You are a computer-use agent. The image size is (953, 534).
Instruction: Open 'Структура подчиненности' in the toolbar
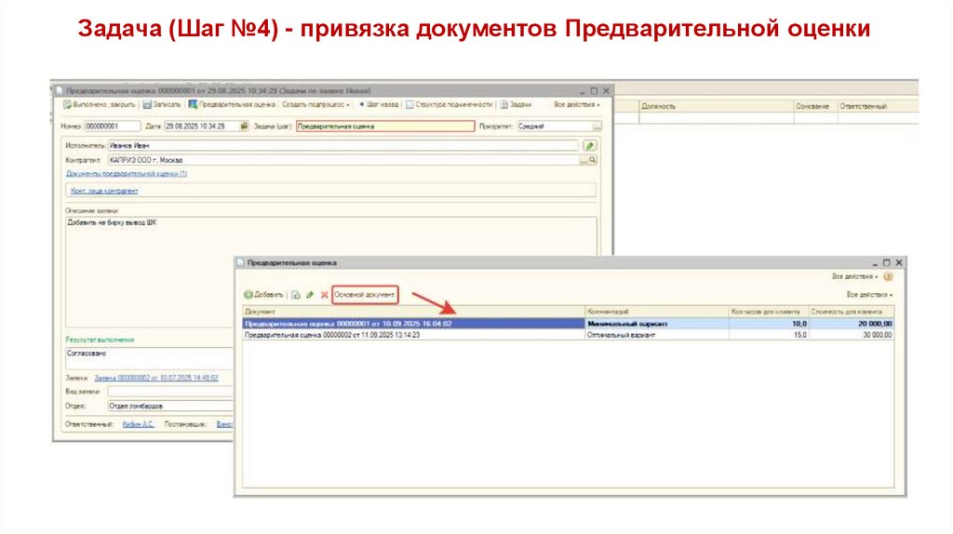[x=450, y=105]
